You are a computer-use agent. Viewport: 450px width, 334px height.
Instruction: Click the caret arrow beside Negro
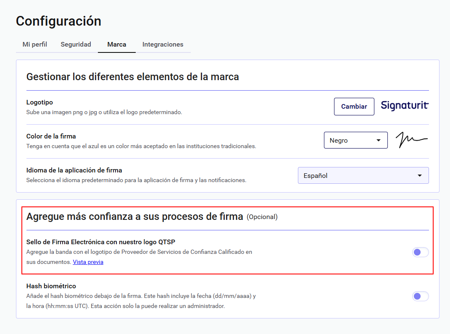click(378, 141)
